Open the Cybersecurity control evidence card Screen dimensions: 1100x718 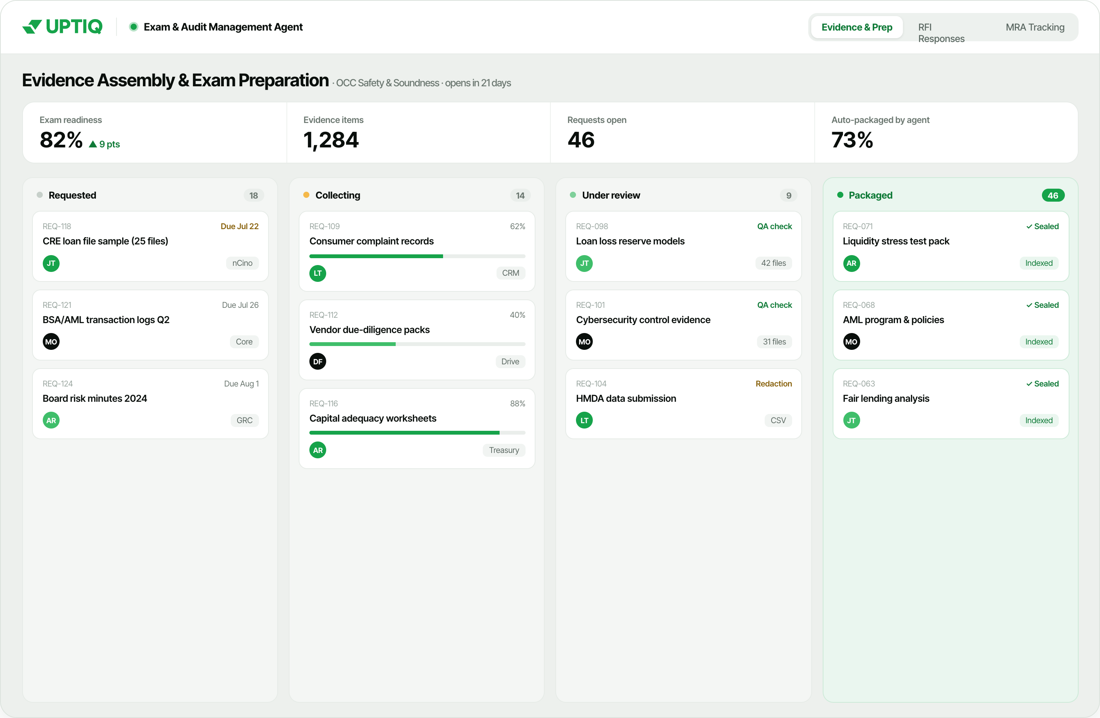[x=683, y=325]
